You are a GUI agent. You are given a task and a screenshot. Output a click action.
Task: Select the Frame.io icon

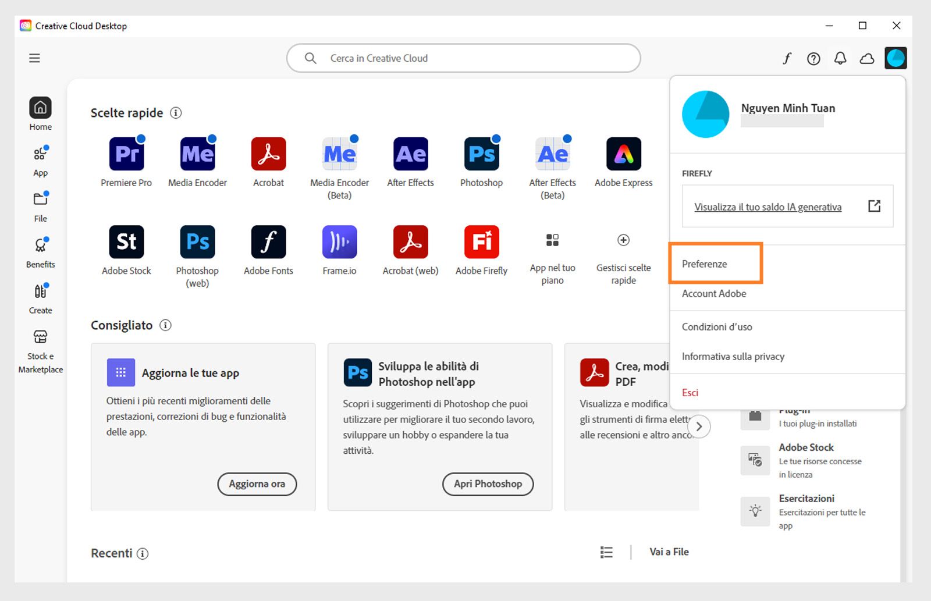pyautogui.click(x=339, y=241)
